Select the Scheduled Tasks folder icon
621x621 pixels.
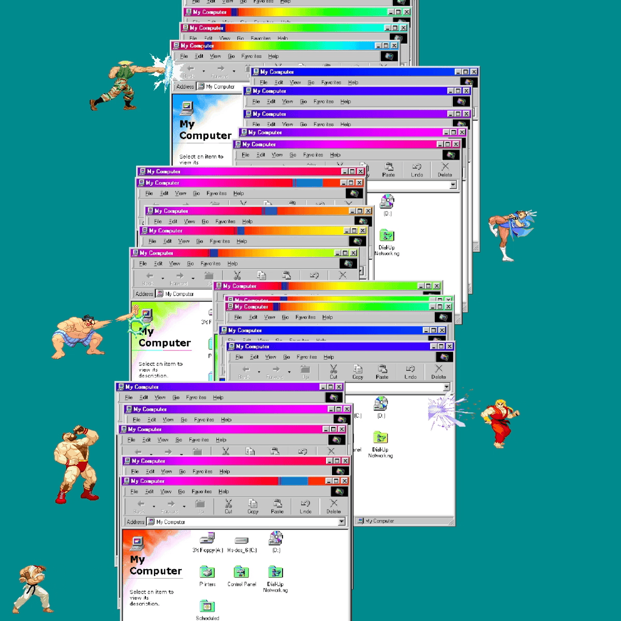click(207, 610)
